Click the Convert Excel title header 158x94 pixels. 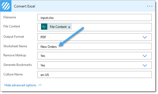(24, 6)
